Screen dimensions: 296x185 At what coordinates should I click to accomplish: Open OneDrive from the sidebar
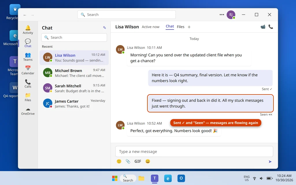[28, 111]
